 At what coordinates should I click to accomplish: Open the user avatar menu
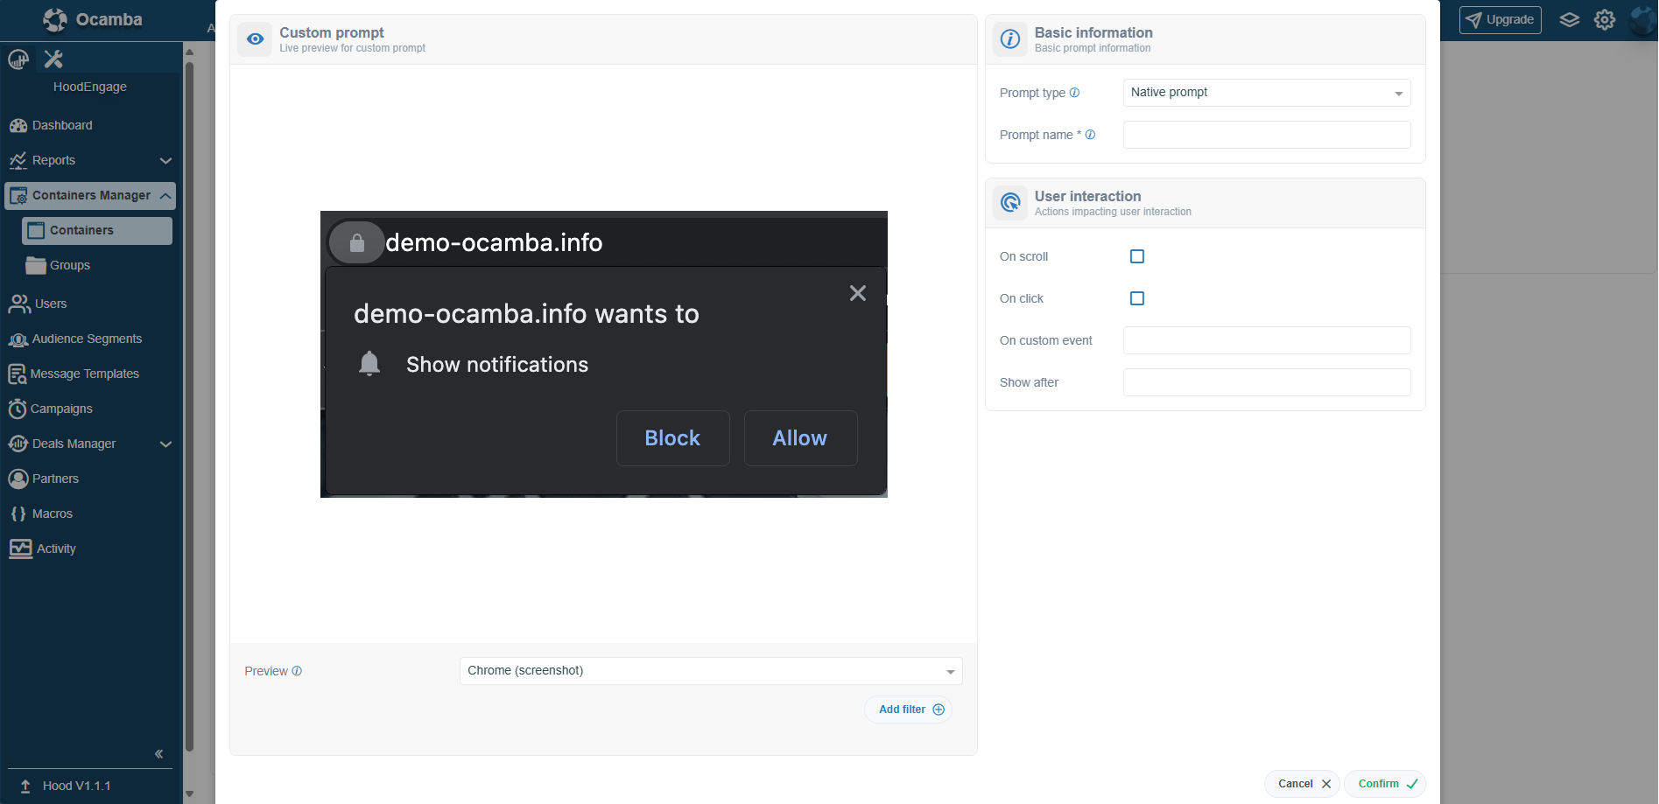(x=1643, y=19)
